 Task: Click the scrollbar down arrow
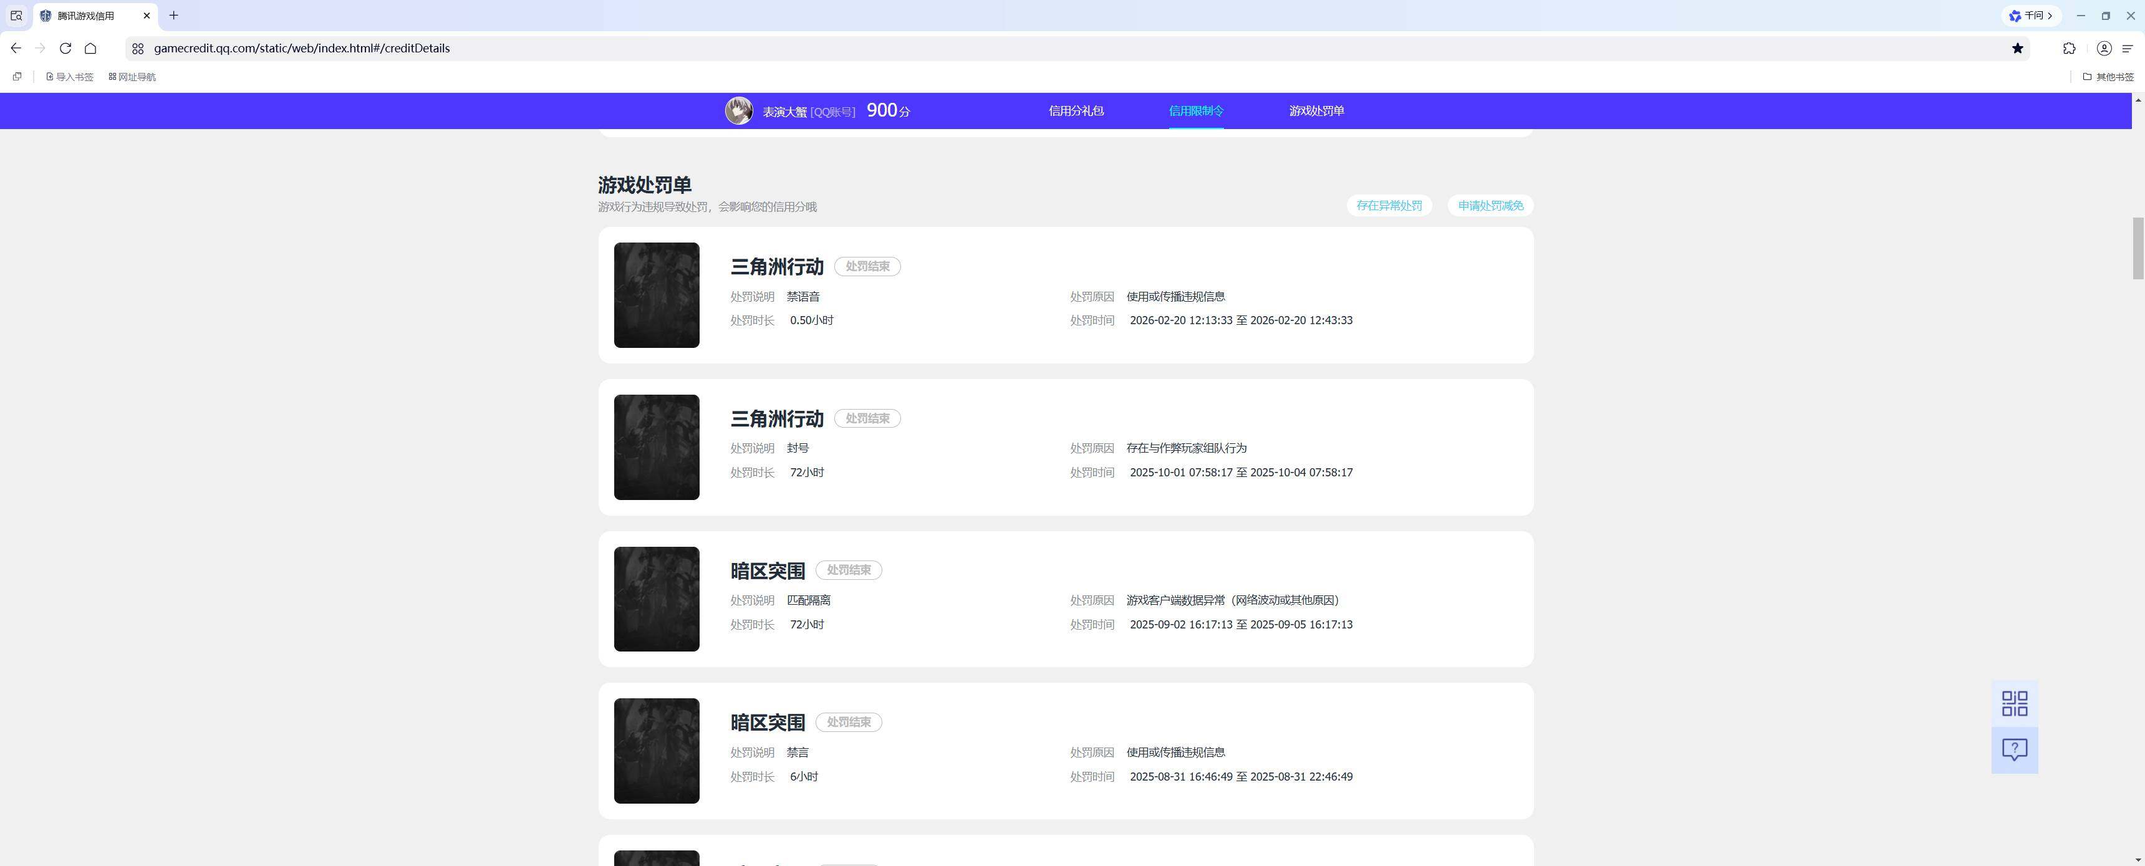(x=2138, y=859)
